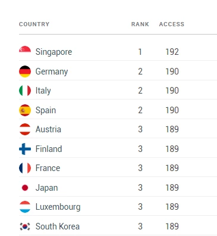Click the Spain flag icon
The height and width of the screenshot is (236, 217).
click(25, 110)
